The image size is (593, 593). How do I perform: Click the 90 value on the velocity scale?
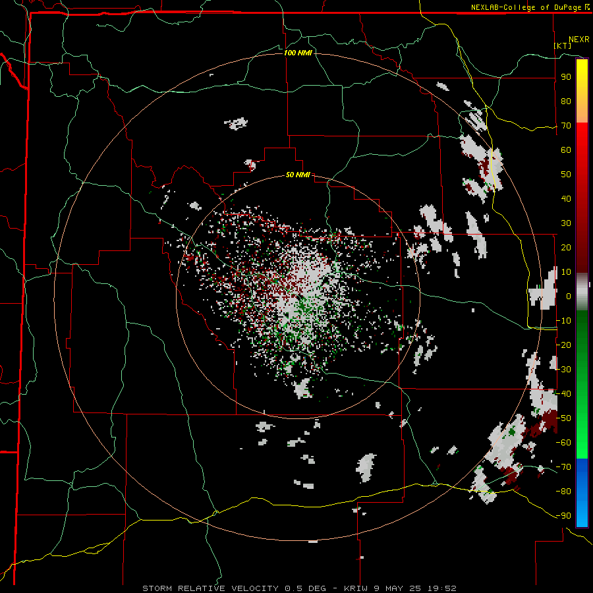[x=566, y=77]
